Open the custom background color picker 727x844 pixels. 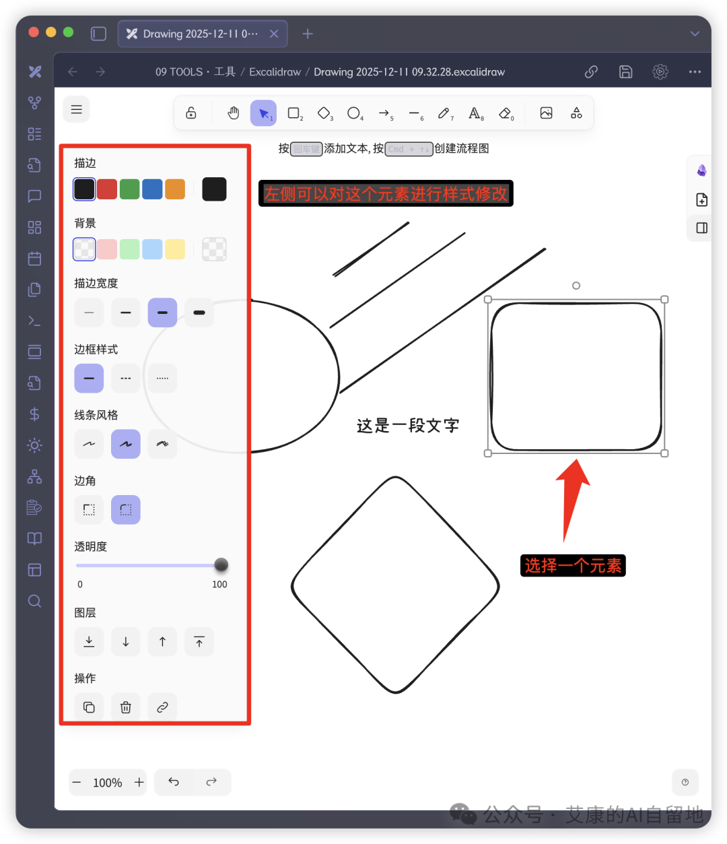point(214,249)
